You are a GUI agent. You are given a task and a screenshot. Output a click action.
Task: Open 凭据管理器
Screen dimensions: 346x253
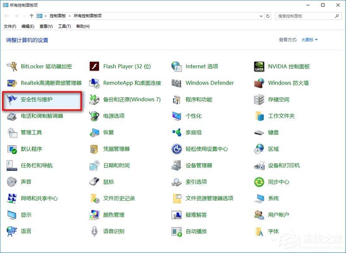[x=118, y=149]
